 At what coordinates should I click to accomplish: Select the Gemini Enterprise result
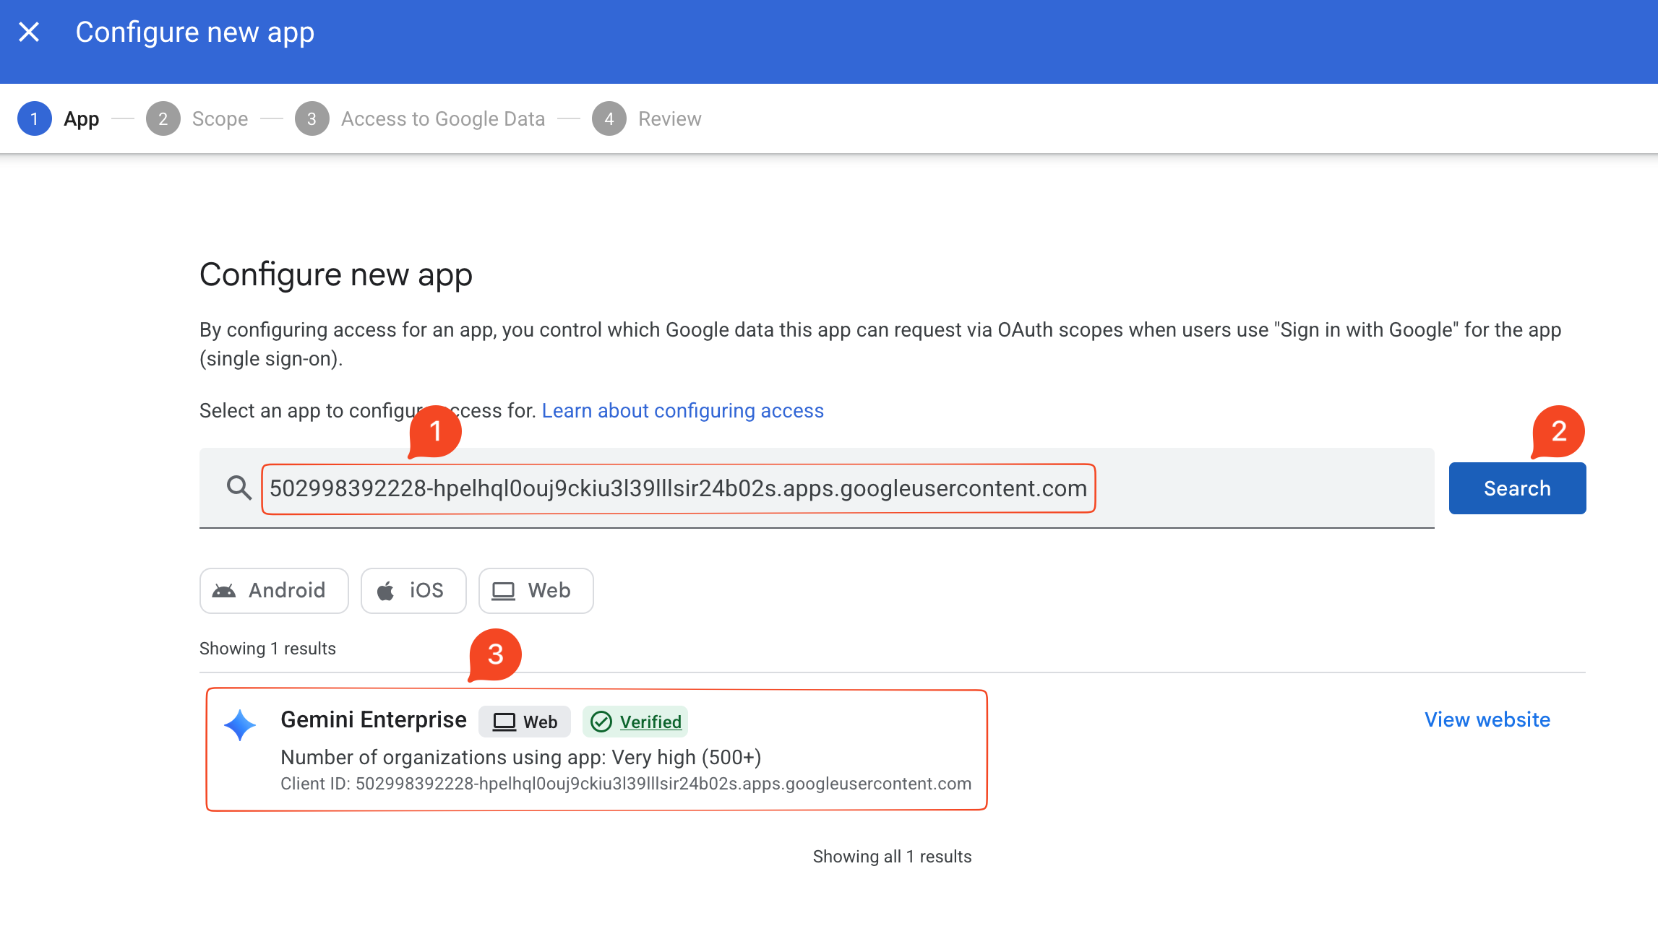tap(597, 750)
